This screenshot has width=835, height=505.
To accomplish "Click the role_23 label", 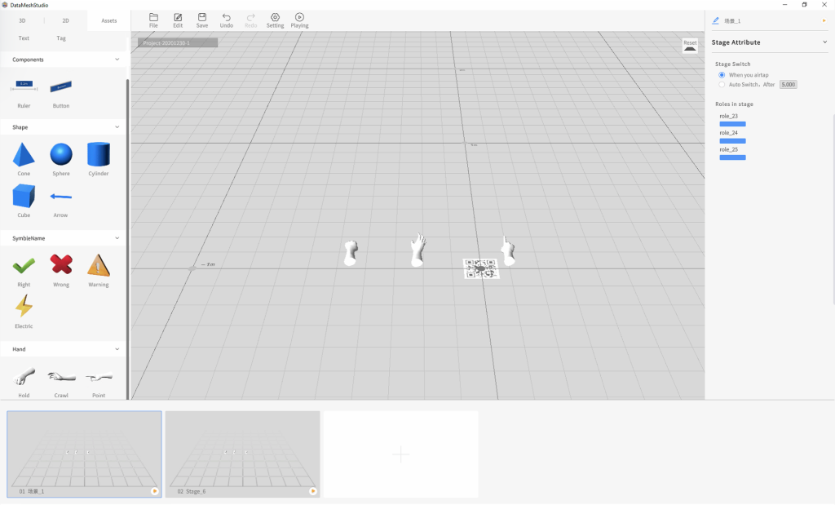I will (728, 116).
